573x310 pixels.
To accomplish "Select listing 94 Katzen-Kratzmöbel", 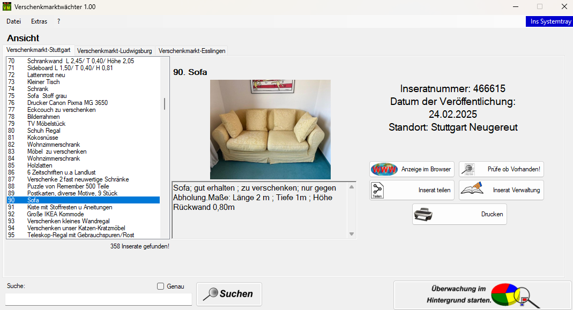I will tap(83, 228).
